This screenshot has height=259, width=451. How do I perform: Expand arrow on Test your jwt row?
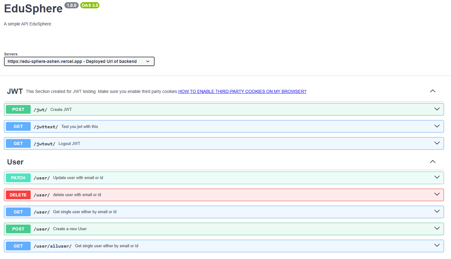437,126
